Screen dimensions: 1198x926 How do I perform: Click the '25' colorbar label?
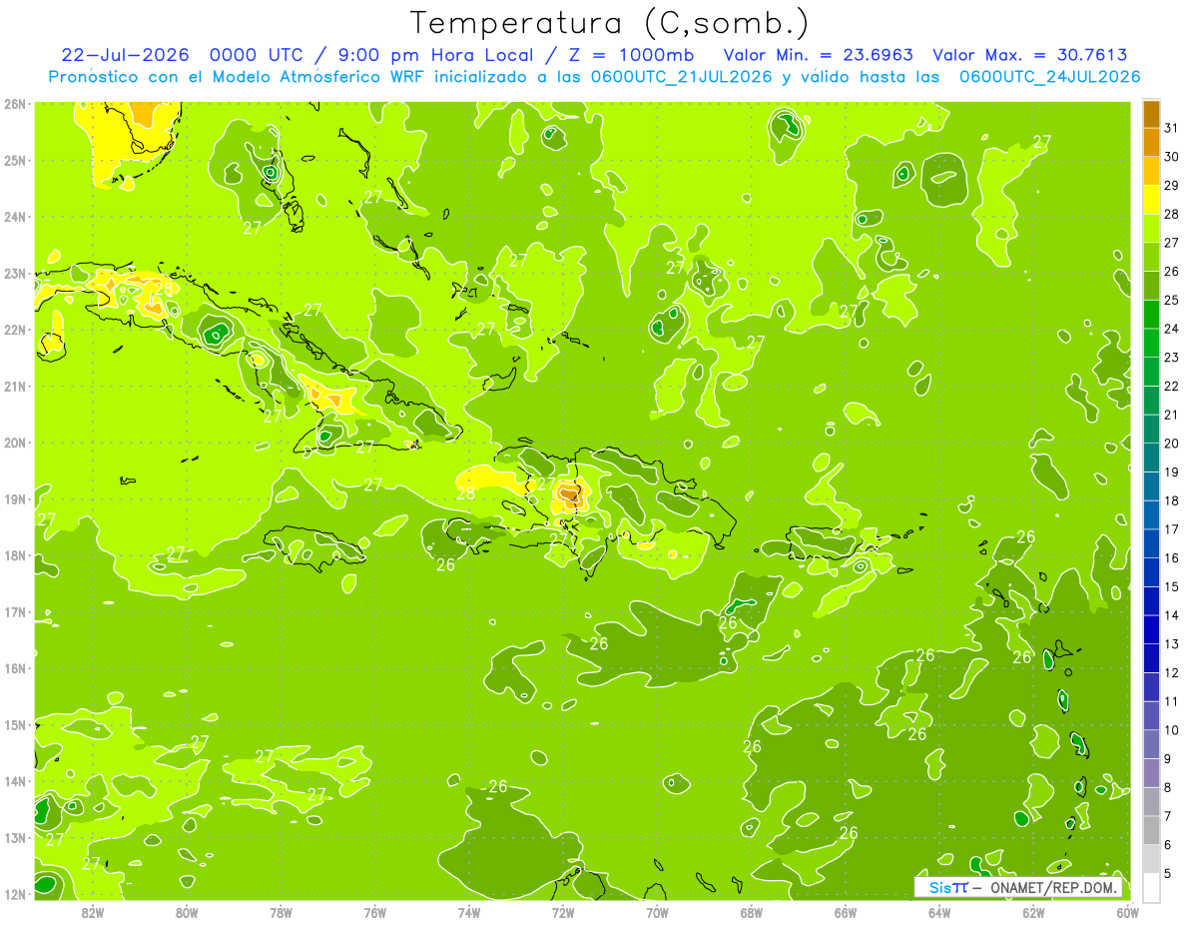(x=1171, y=301)
